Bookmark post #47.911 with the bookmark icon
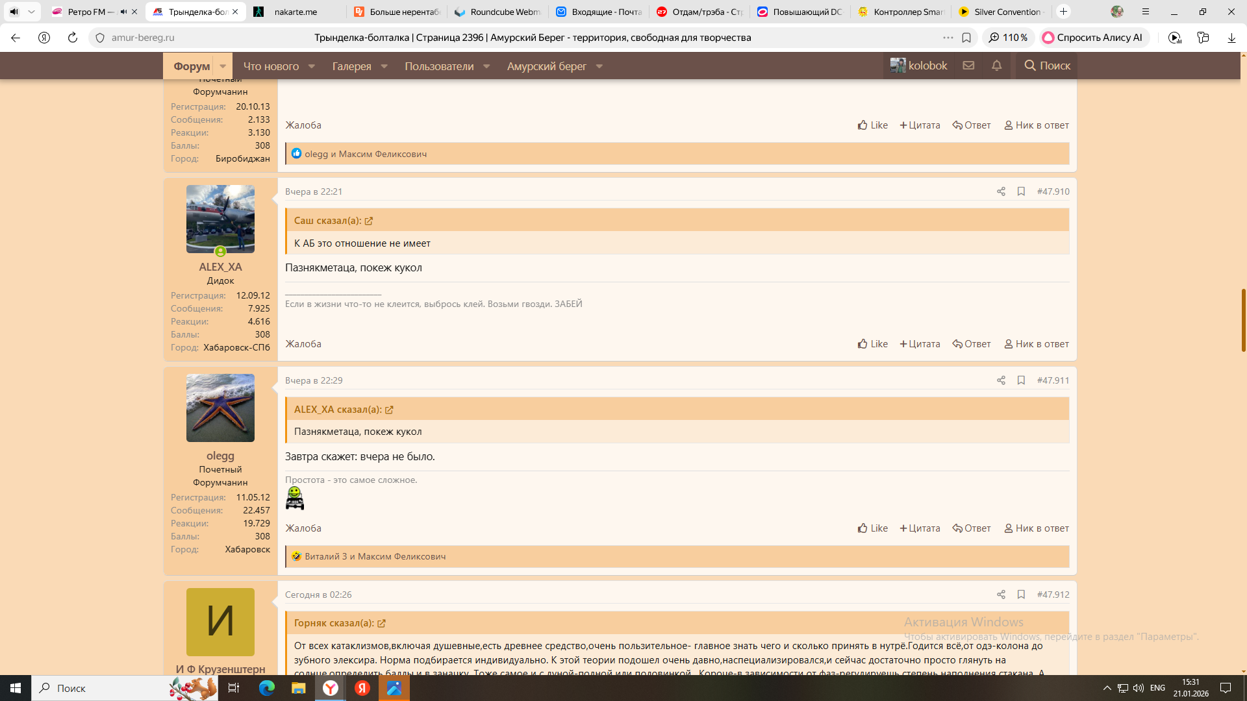1247x701 pixels. (x=1021, y=380)
